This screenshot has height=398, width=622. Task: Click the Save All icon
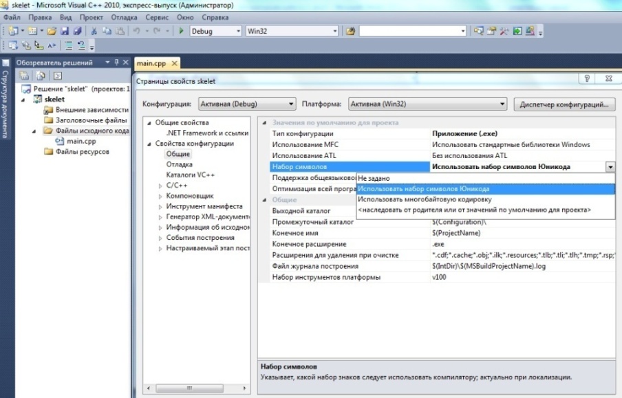pos(76,31)
